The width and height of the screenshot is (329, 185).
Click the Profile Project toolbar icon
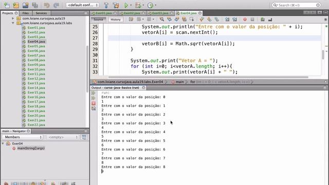[x=150, y=5]
